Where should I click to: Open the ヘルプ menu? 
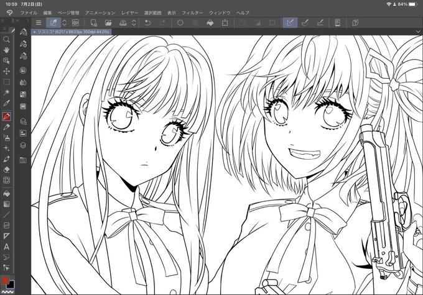tap(243, 12)
